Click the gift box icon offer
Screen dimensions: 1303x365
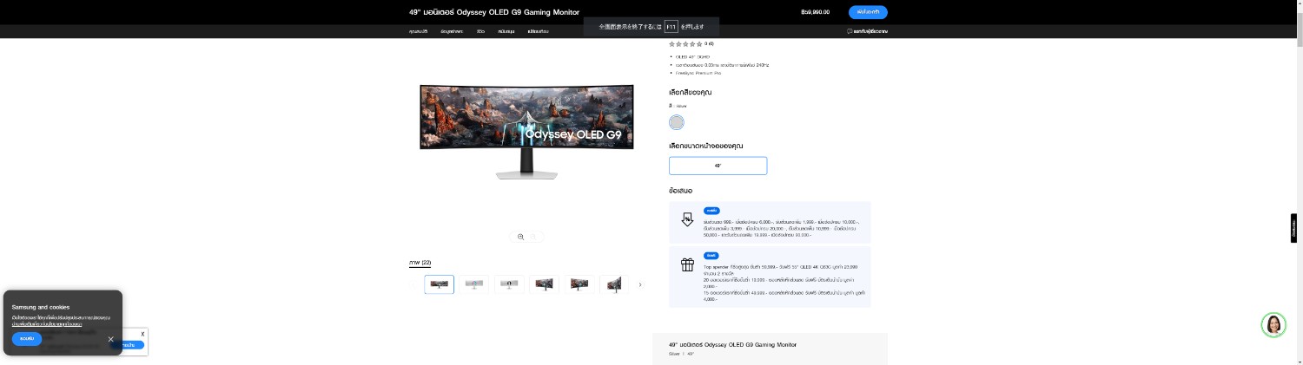coord(687,265)
